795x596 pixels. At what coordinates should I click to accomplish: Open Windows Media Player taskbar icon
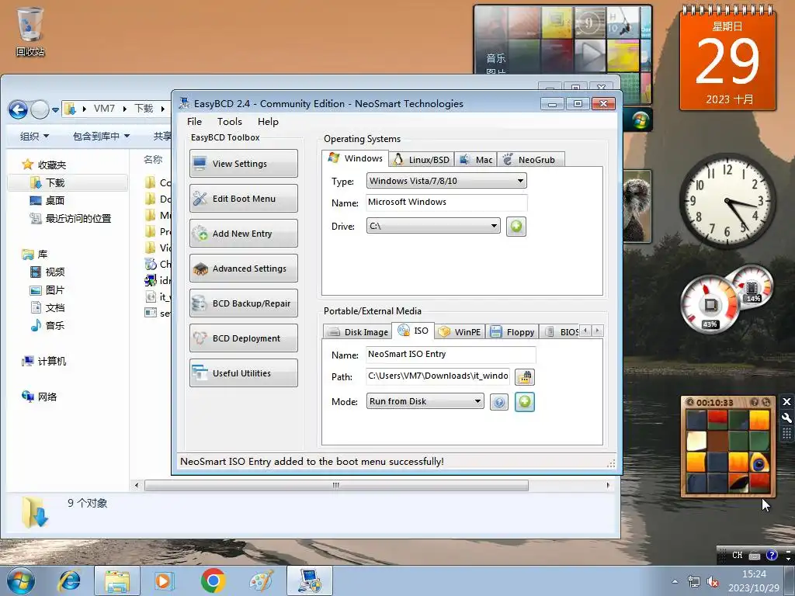point(164,580)
